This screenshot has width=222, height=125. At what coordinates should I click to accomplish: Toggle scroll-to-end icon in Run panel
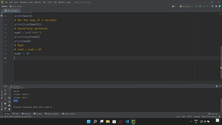pyautogui.click(x=9, y=102)
